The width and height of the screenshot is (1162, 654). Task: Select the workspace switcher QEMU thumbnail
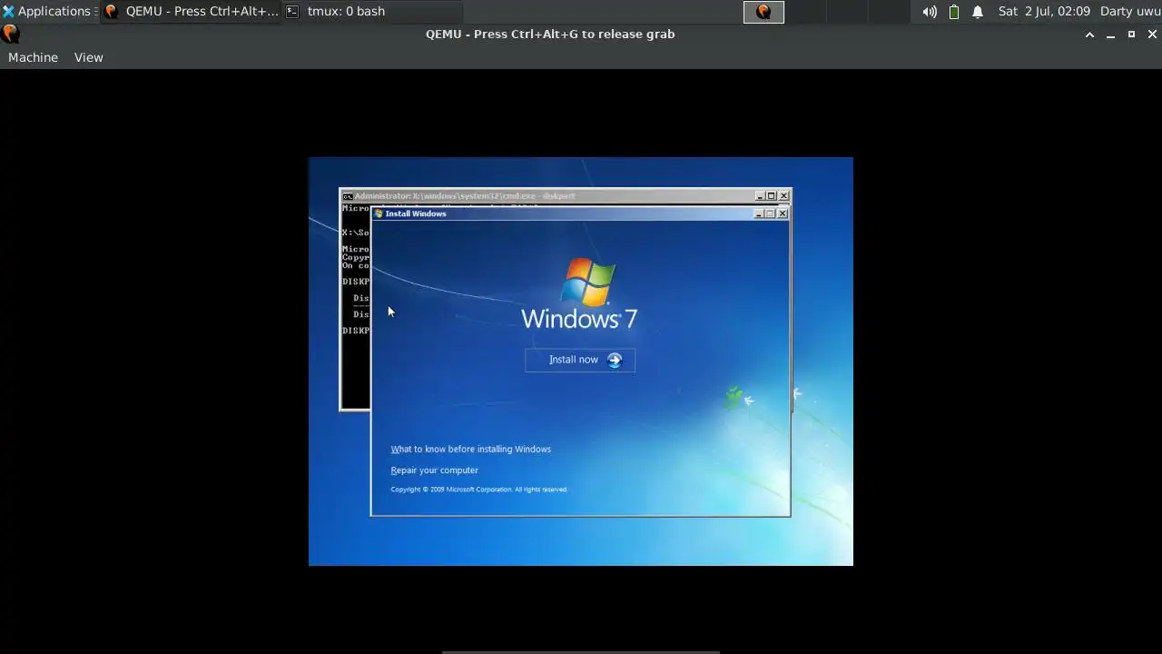point(763,12)
